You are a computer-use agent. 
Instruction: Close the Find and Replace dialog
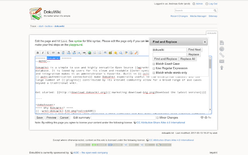point(205,42)
